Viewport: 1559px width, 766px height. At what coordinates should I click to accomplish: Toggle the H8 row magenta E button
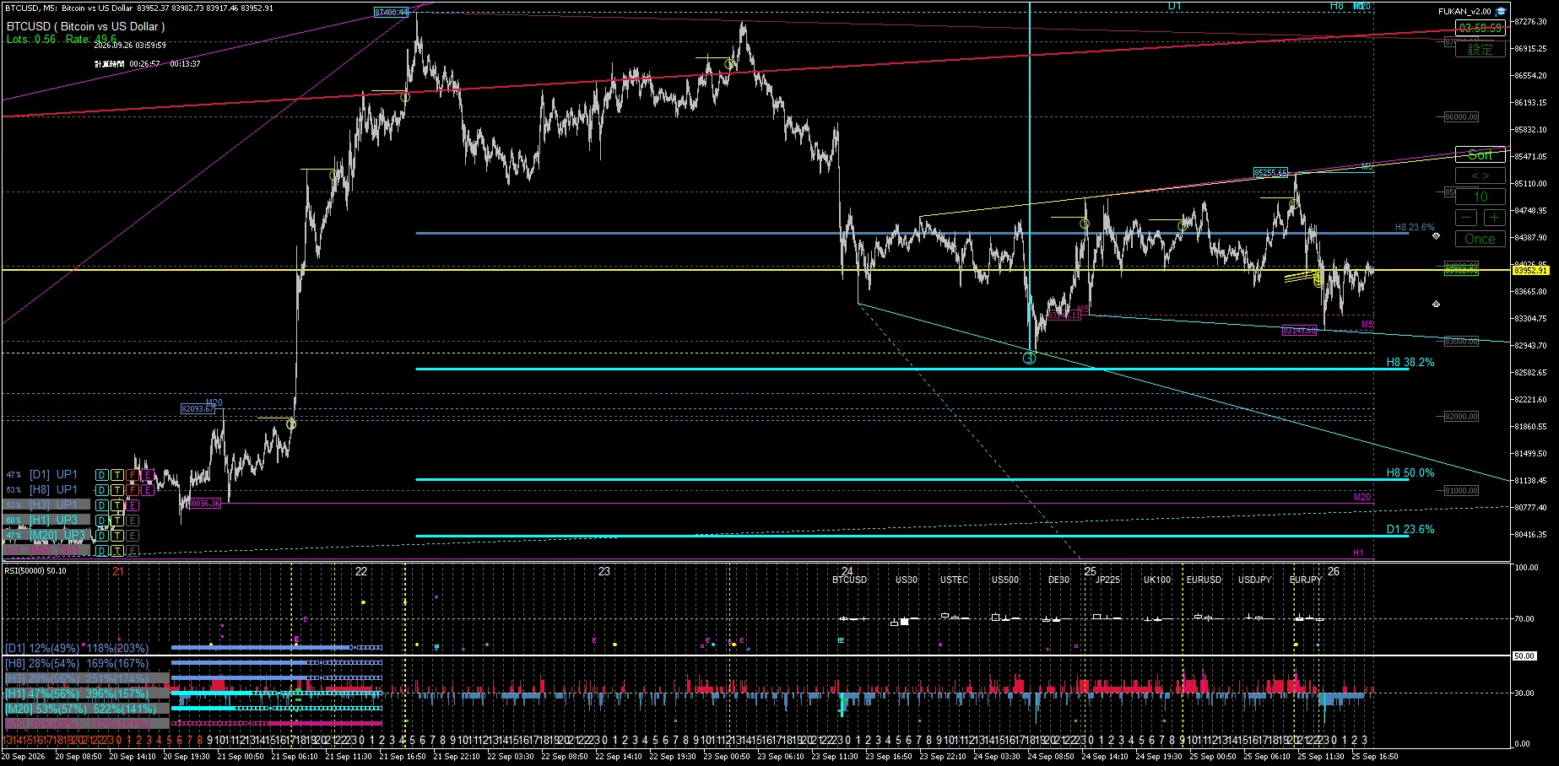[148, 490]
